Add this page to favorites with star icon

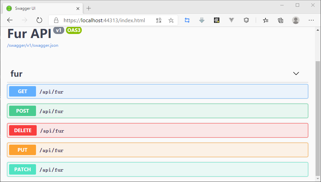171,20
